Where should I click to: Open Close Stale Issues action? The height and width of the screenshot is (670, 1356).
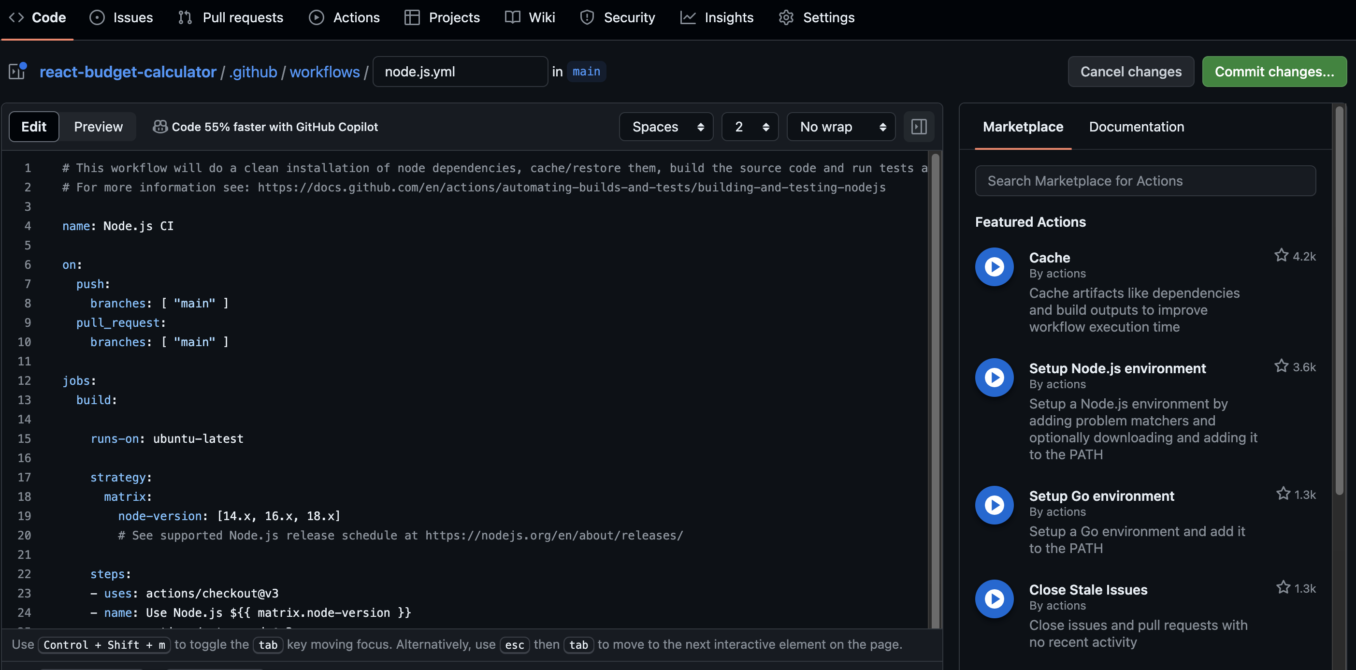pyautogui.click(x=1088, y=589)
